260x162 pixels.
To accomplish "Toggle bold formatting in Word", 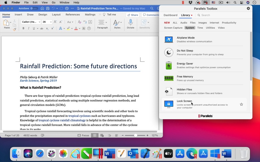I will click(23, 29).
